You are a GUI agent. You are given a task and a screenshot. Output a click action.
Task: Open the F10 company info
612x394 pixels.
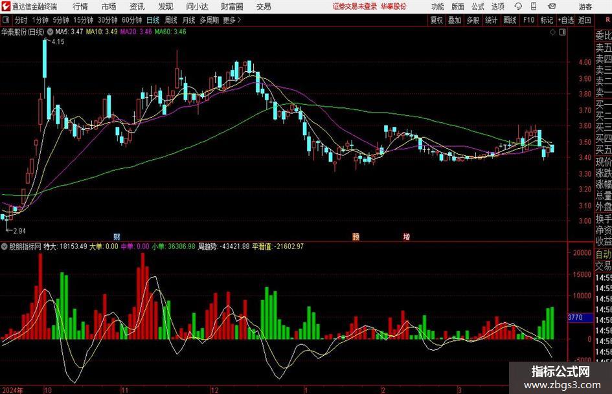528,20
